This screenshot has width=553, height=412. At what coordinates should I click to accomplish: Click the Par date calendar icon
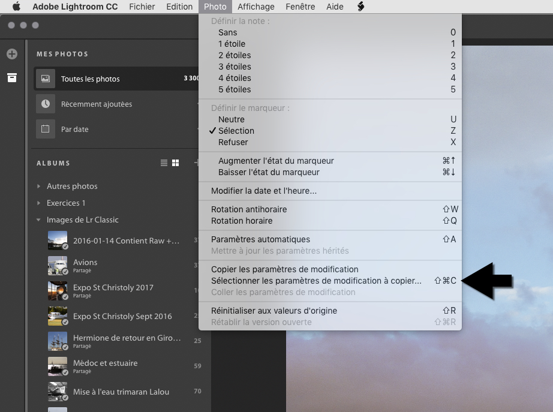tap(46, 129)
